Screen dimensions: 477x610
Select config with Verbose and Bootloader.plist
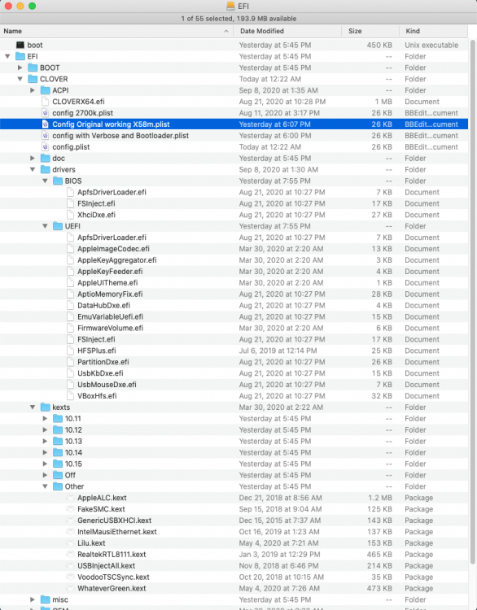[x=234, y=136]
